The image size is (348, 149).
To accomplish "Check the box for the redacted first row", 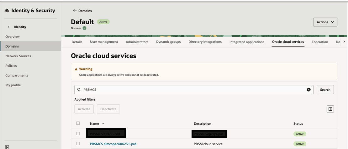I will (78, 133).
